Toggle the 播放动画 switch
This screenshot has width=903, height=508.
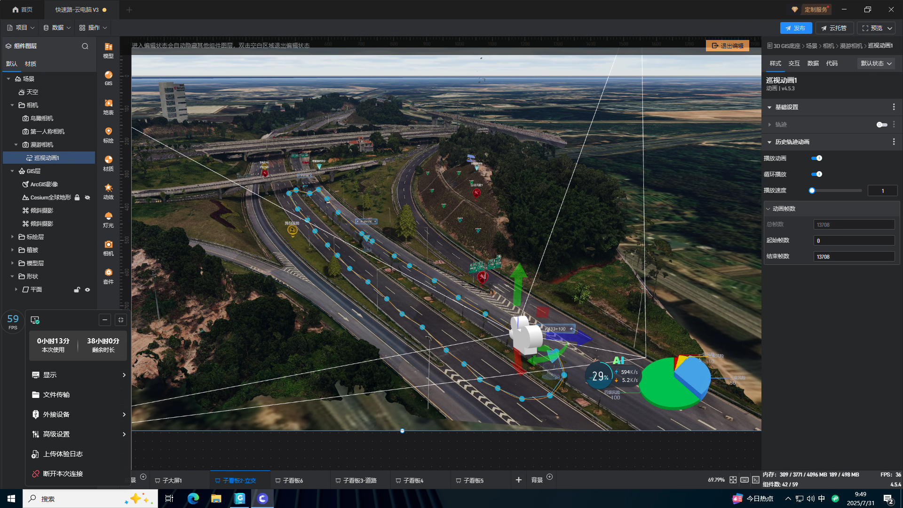click(816, 159)
